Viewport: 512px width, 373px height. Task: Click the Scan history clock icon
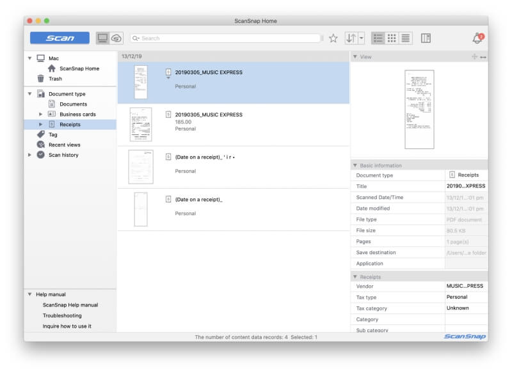coord(41,155)
